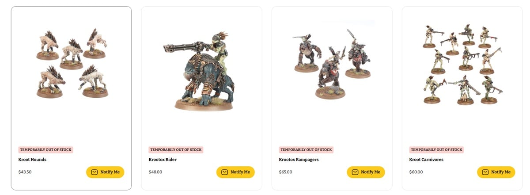
Task: Click the $65.00 price of Krootox Rampagers
Action: point(286,172)
